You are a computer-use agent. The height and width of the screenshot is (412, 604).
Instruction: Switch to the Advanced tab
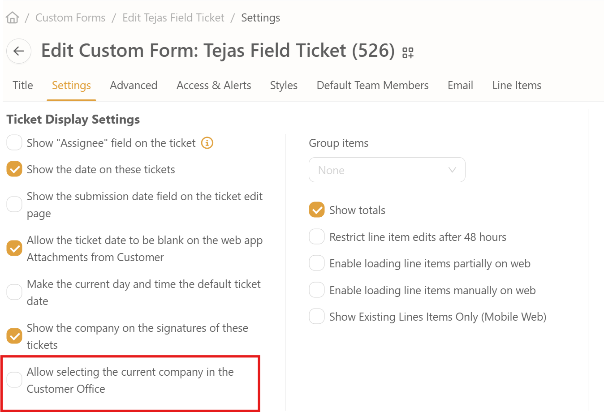(134, 86)
